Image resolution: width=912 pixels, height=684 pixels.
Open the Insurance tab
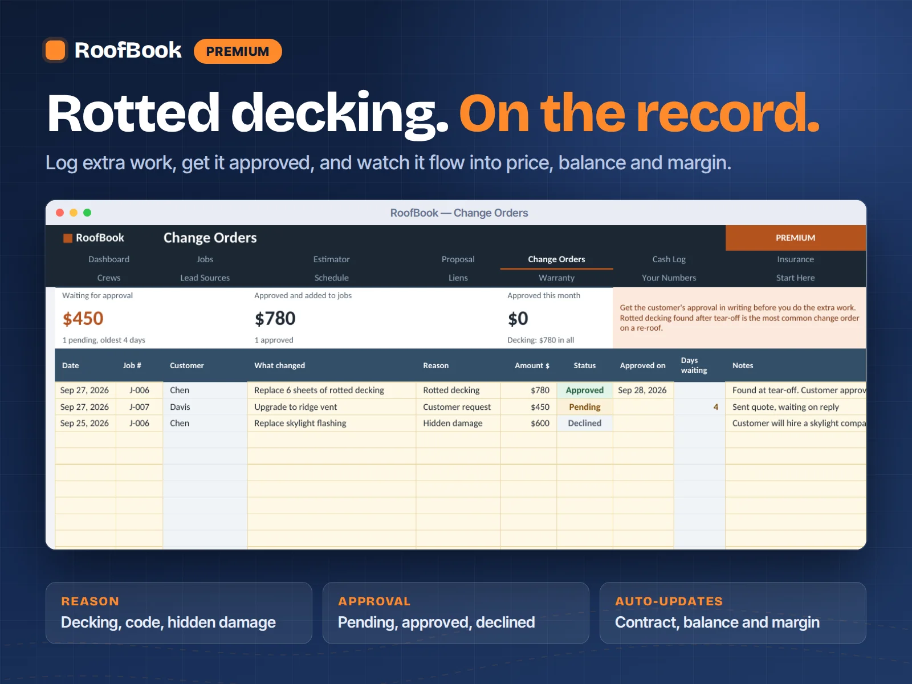pos(796,259)
